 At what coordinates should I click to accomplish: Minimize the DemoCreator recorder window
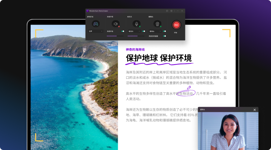(x=178, y=11)
